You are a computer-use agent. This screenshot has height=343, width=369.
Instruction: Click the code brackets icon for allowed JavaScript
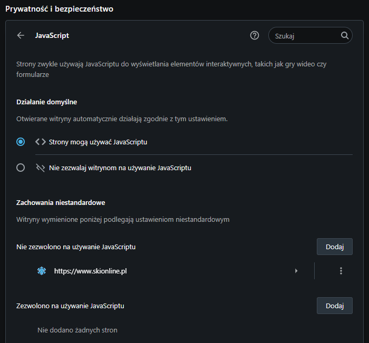[41, 142]
